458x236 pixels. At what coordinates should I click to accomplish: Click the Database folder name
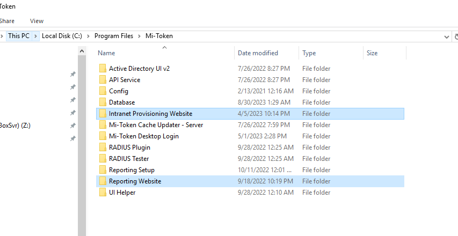(x=122, y=102)
